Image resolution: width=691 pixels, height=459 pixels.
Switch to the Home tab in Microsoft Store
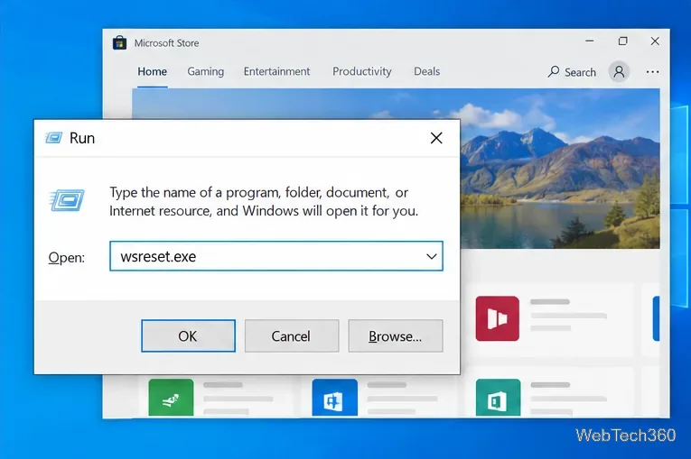click(152, 71)
